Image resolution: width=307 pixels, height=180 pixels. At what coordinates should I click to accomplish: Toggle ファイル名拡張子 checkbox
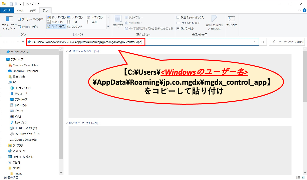coord(179,23)
